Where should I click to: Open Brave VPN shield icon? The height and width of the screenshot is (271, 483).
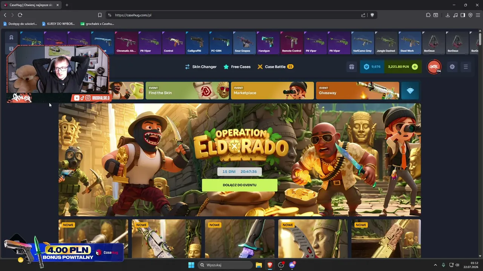(x=470, y=15)
